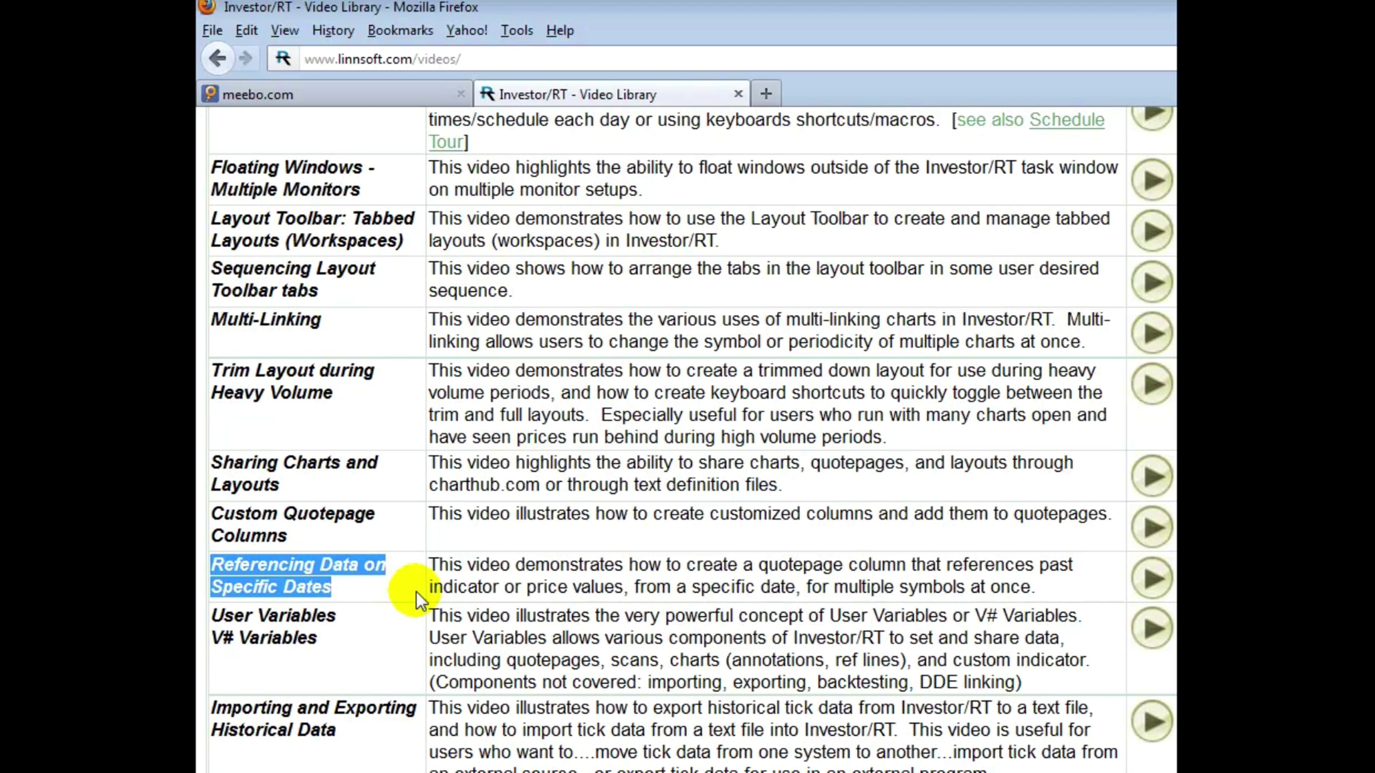Close the Investor/RT Video Library tab
This screenshot has height=773, width=1375.
click(738, 93)
